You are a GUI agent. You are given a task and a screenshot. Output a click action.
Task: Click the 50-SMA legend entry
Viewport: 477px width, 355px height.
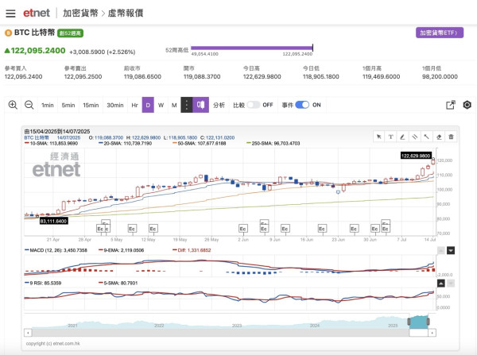click(x=200, y=143)
